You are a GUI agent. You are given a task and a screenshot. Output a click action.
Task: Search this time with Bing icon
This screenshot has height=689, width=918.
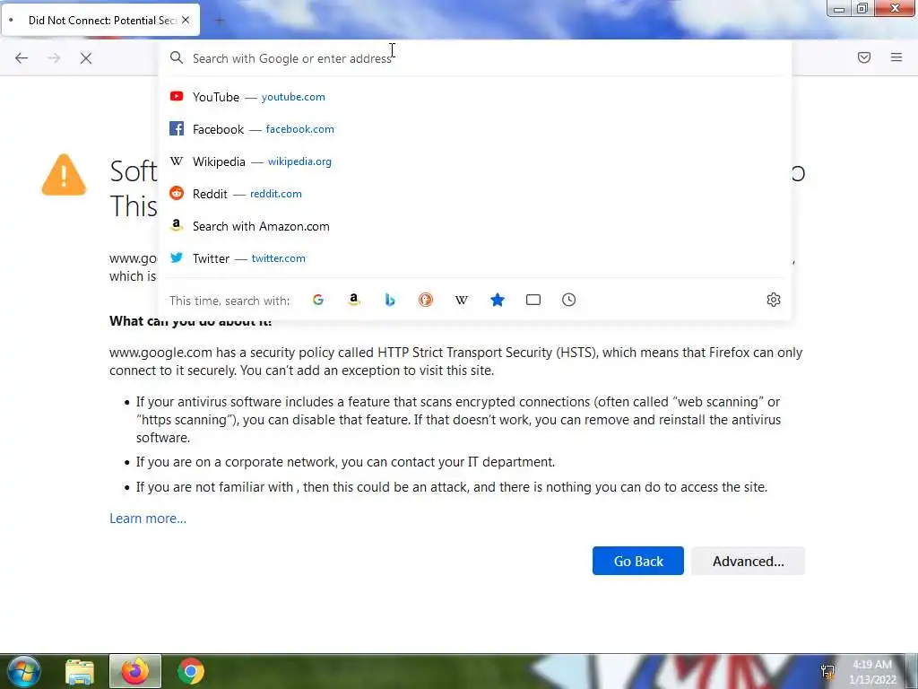390,300
